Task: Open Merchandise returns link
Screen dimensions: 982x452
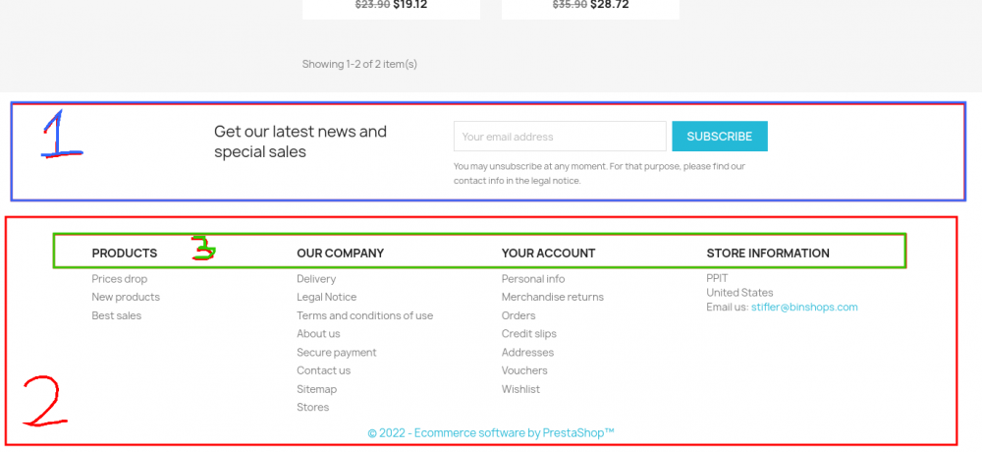Action: 553,297
